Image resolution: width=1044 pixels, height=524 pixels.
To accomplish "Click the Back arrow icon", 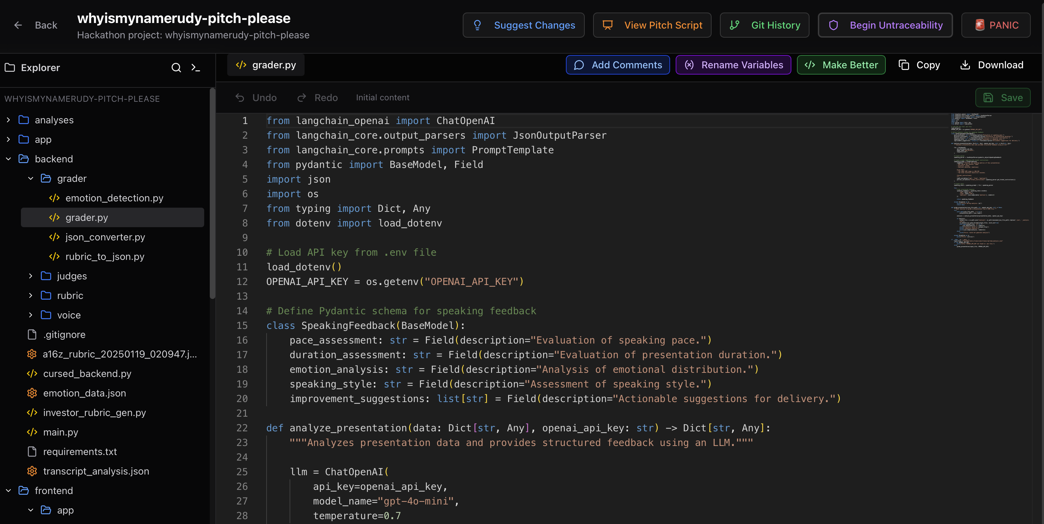I will 18,25.
